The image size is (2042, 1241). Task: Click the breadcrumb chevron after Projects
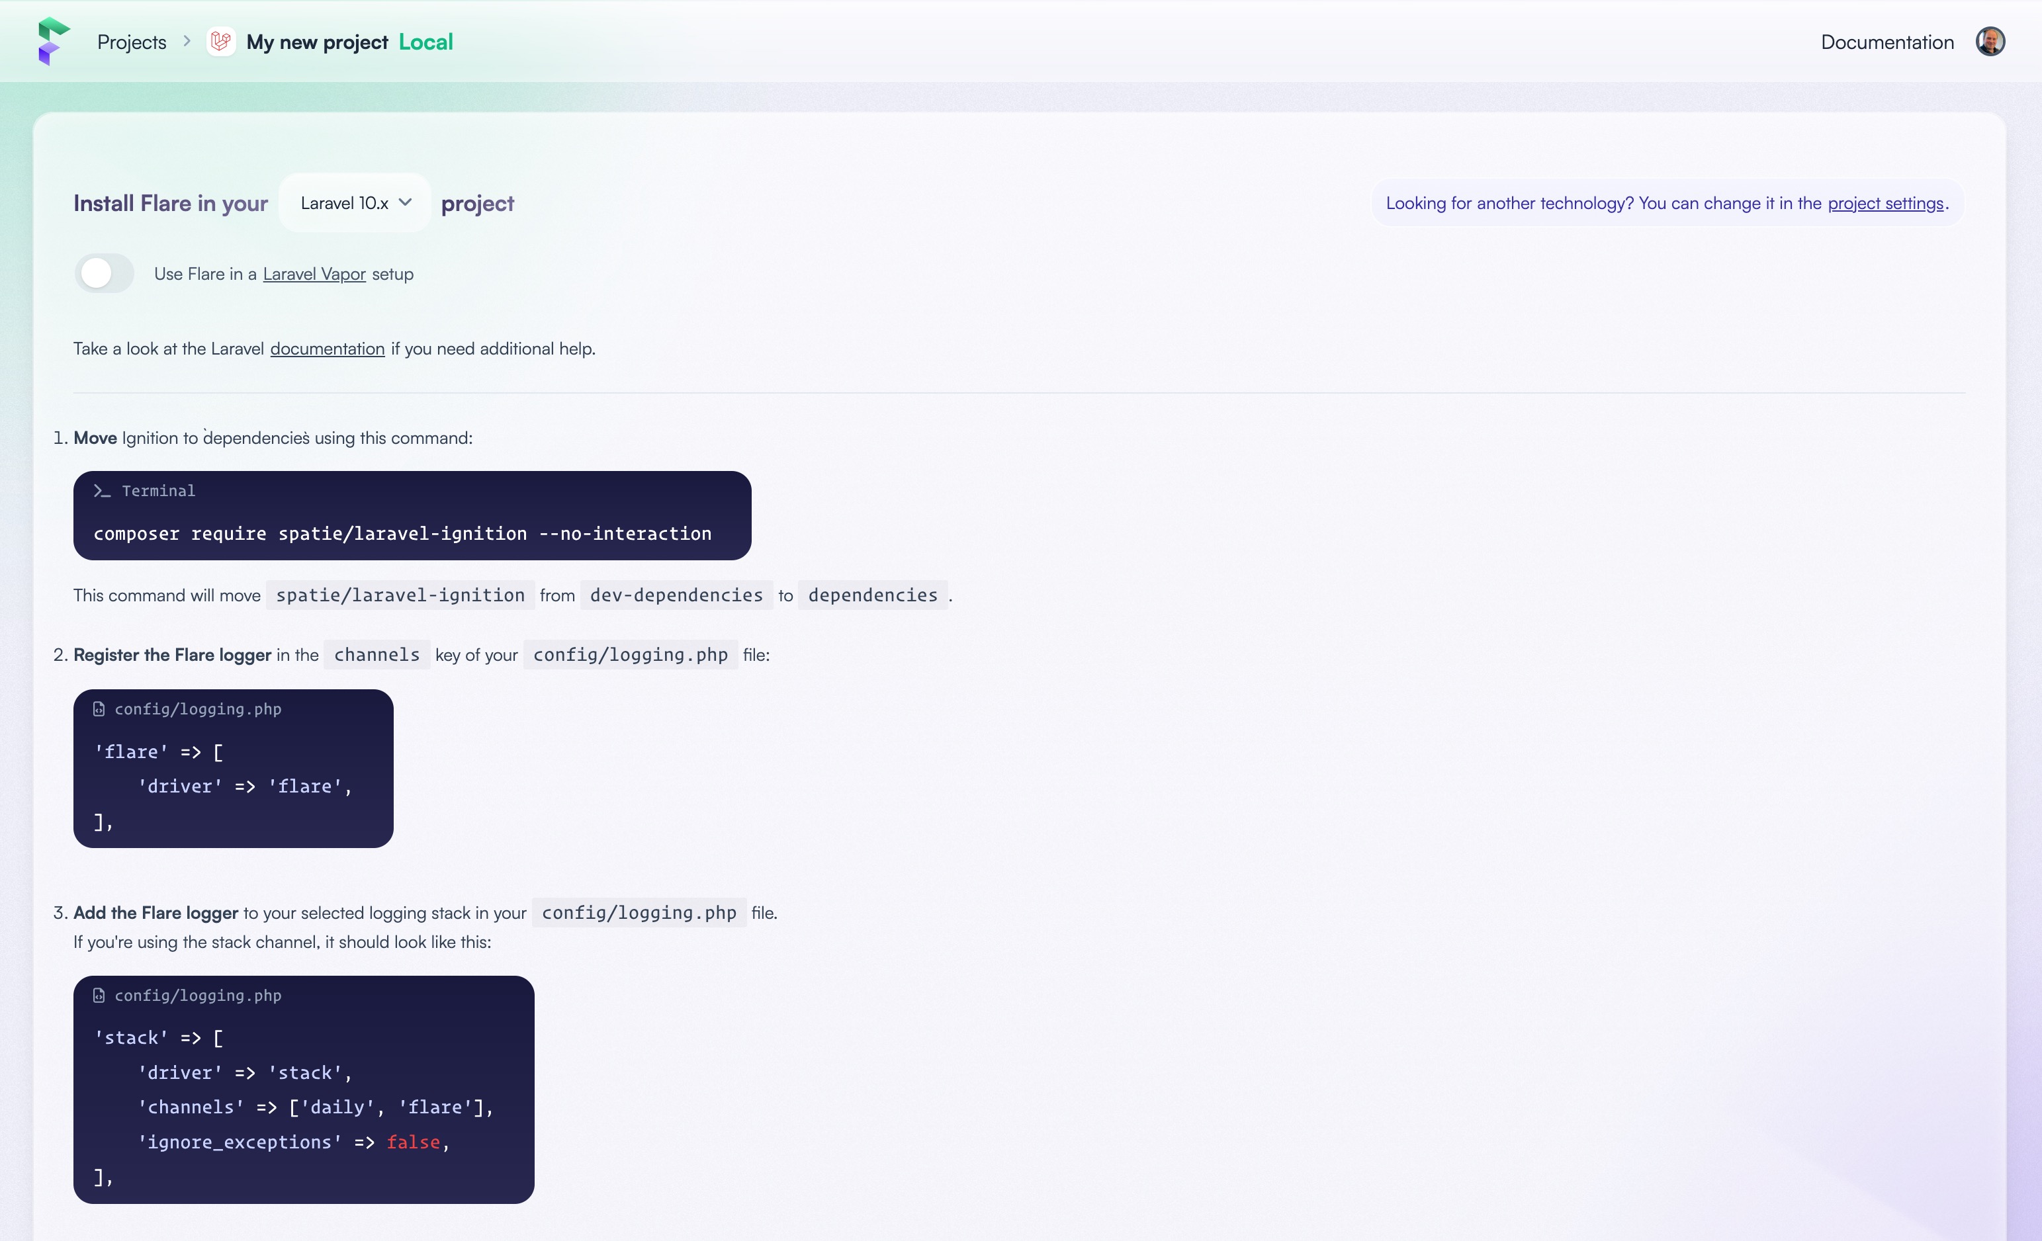pos(187,40)
